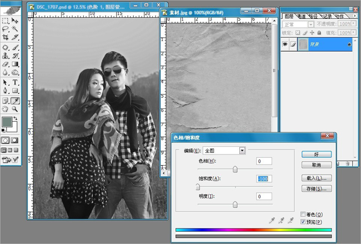Select the Eyedropper tool in toolbox

pos(15,101)
